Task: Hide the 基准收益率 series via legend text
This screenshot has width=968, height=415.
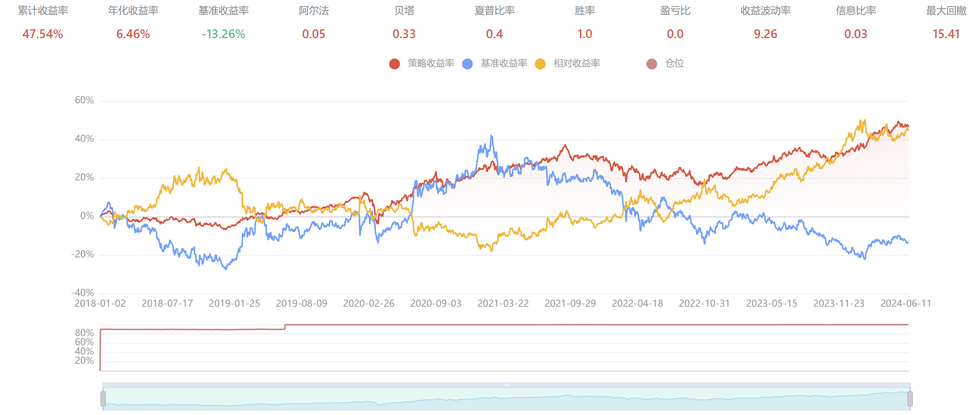Action: click(504, 63)
